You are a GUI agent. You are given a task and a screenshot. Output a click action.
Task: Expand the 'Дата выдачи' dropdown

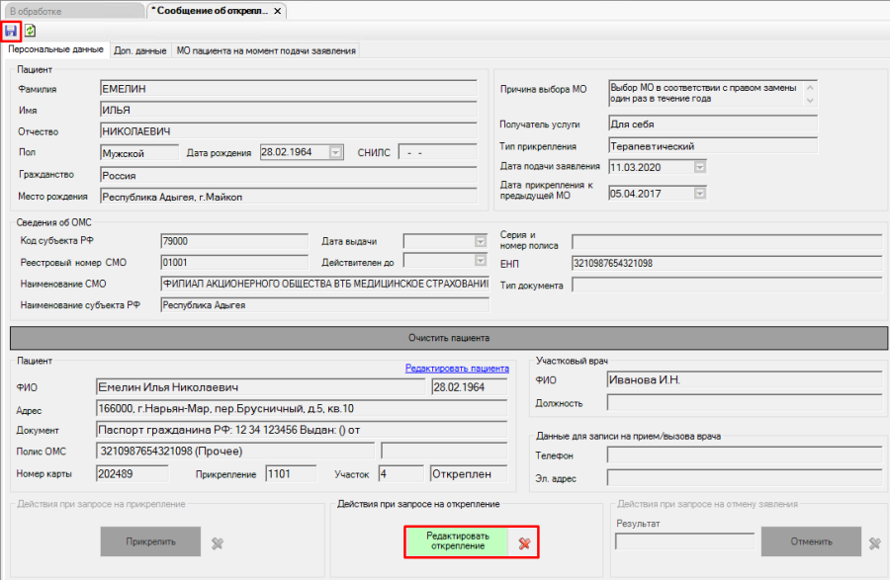coord(481,241)
